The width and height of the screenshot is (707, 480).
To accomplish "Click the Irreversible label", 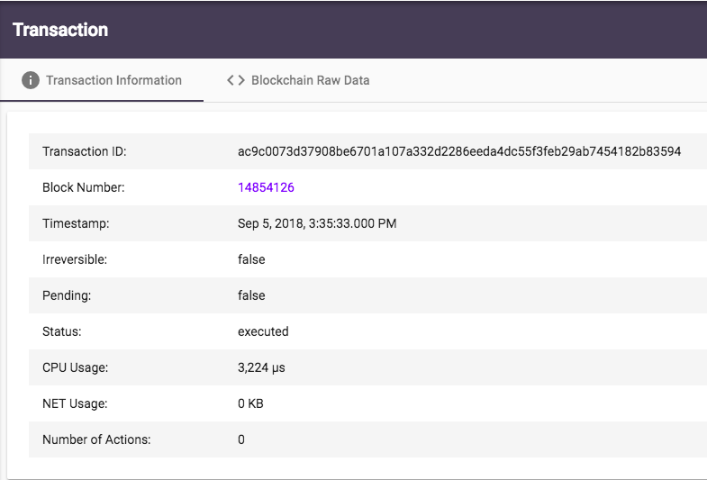I will 75,259.
